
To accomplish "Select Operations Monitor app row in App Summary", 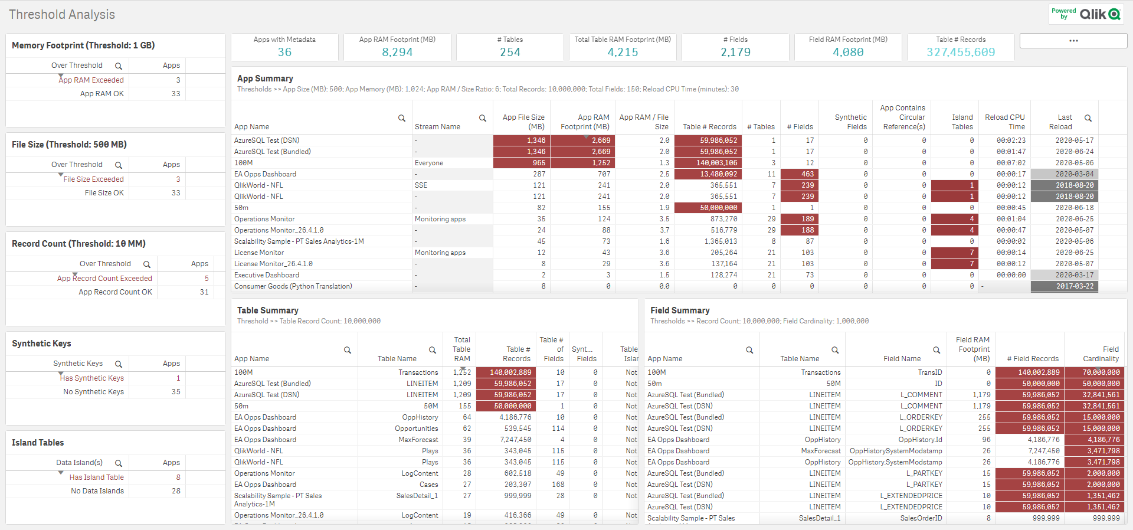I will [x=264, y=219].
